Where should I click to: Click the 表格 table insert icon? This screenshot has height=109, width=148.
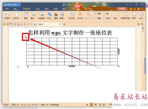coord(26,14)
